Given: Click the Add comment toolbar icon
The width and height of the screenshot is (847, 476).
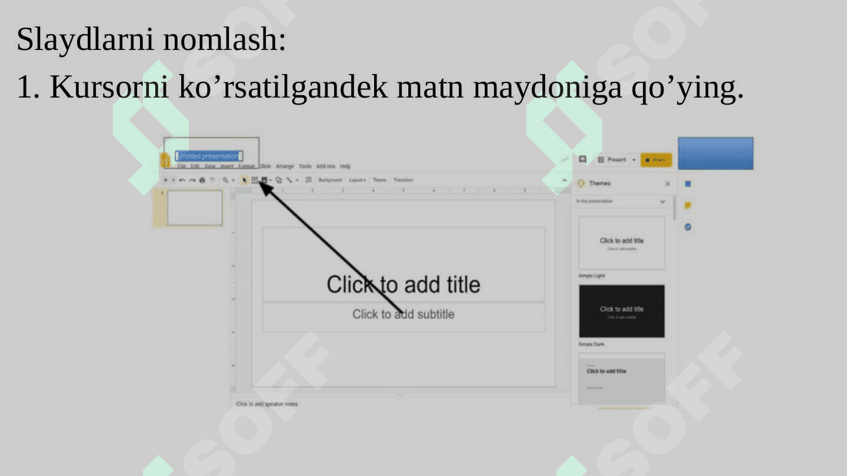Looking at the screenshot, I should point(309,180).
